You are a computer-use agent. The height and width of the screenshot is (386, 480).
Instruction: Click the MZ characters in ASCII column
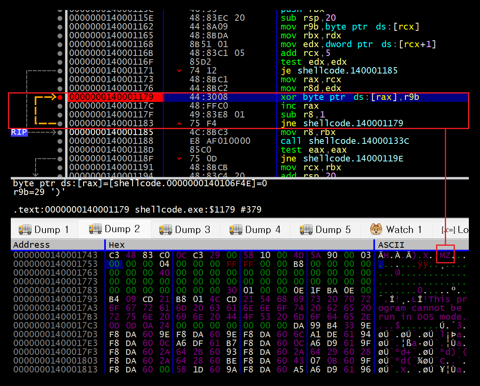[444, 255]
